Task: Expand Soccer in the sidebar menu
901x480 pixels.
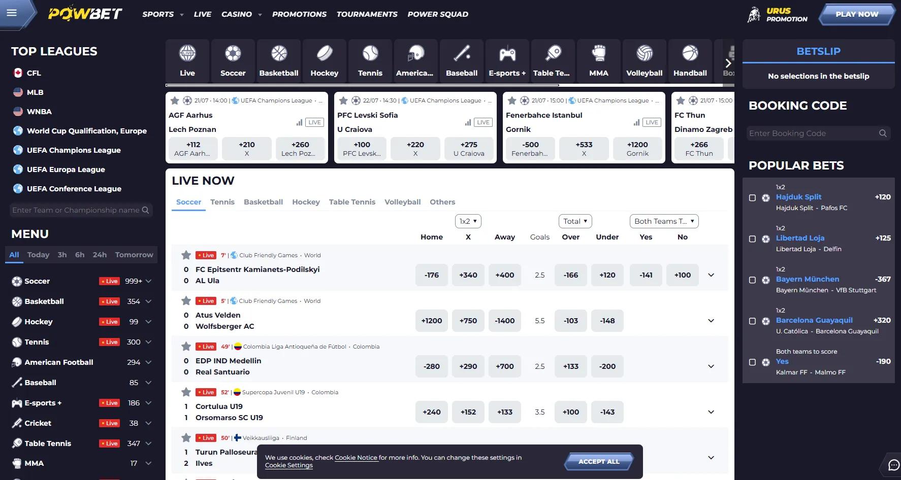Action: [x=148, y=281]
